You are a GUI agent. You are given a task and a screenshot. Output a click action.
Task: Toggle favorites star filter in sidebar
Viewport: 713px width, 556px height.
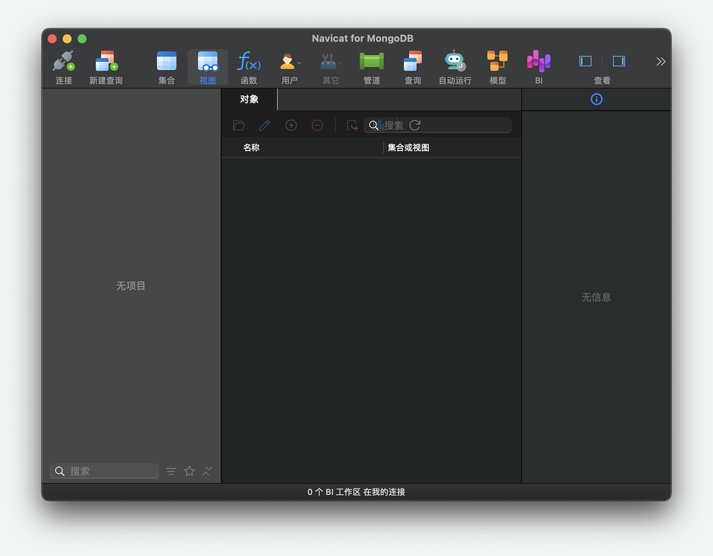[x=189, y=471]
